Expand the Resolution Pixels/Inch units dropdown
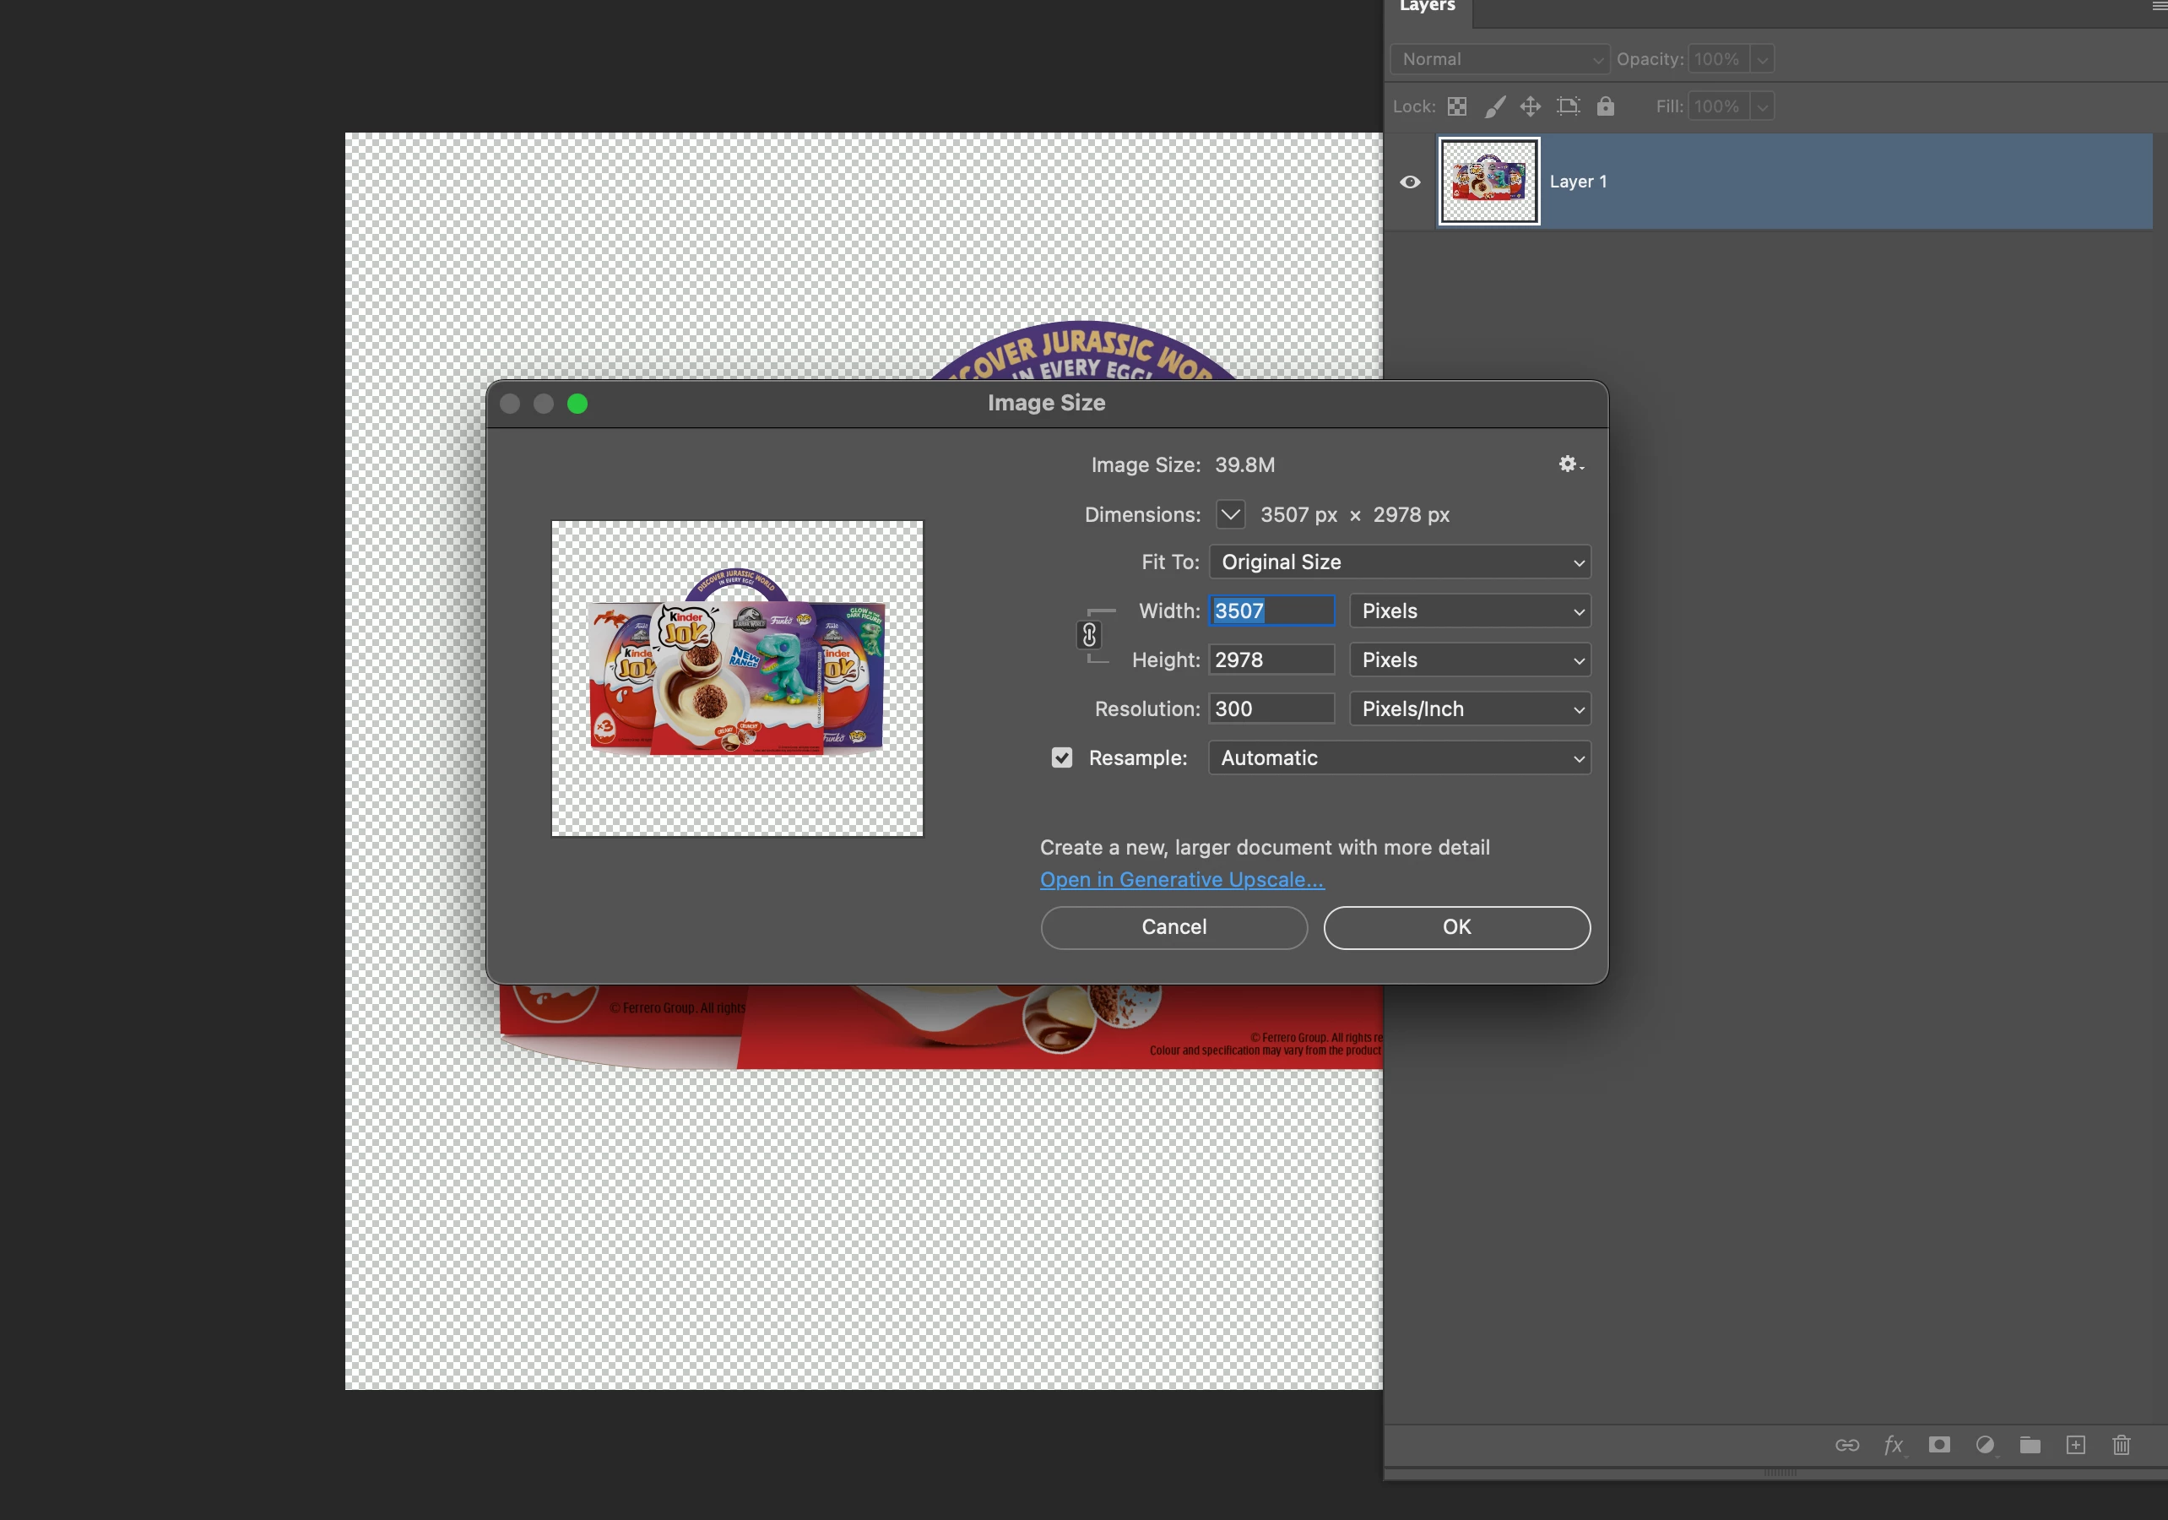 (x=1469, y=708)
